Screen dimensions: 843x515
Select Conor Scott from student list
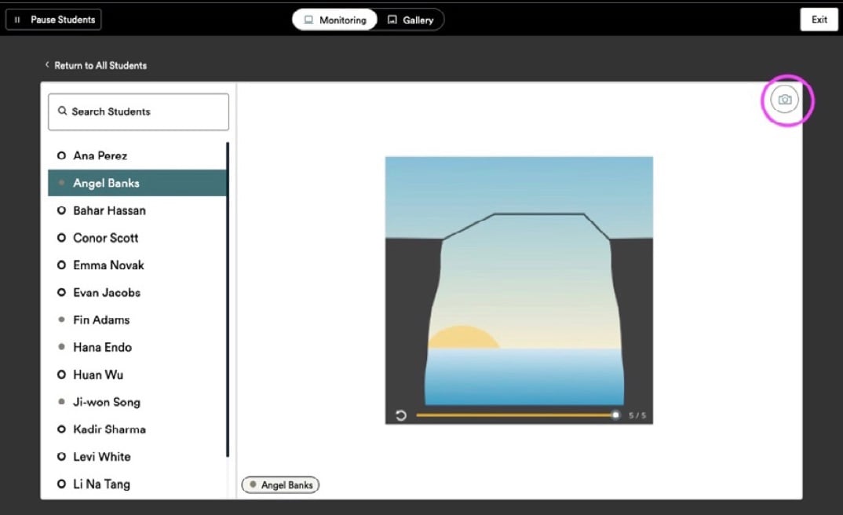click(x=106, y=238)
